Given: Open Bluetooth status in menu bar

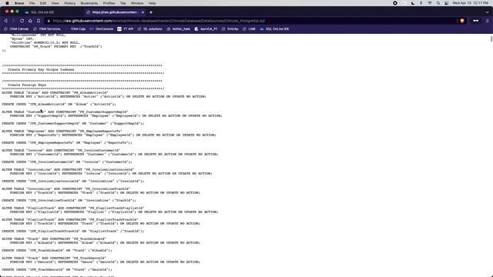Looking at the screenshot, I should coord(421,3).
